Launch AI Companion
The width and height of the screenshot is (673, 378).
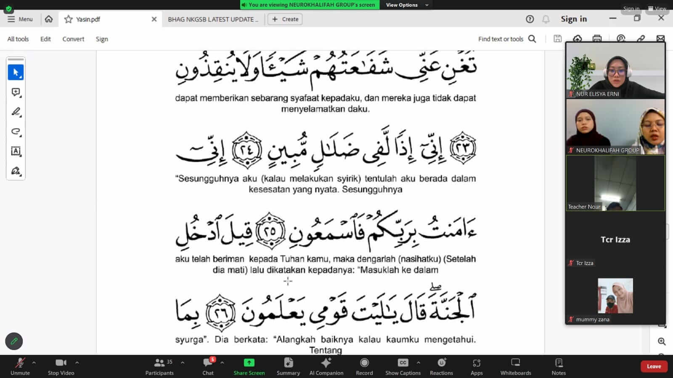click(326, 367)
